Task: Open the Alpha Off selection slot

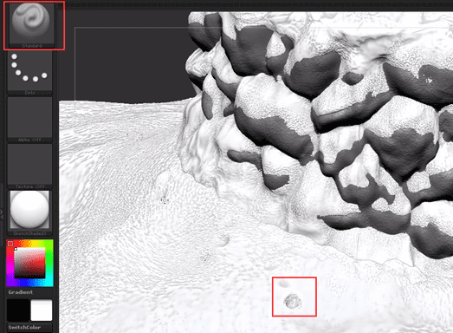Action: point(29,119)
